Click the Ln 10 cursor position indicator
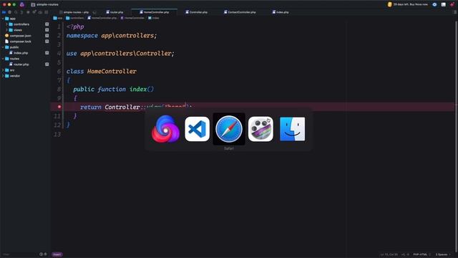 pyautogui.click(x=389, y=254)
